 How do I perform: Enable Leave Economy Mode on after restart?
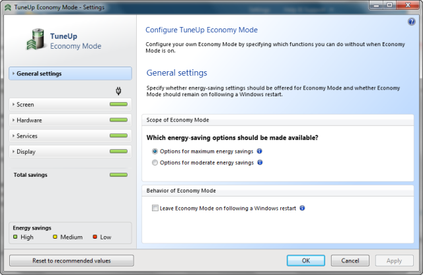pos(155,208)
